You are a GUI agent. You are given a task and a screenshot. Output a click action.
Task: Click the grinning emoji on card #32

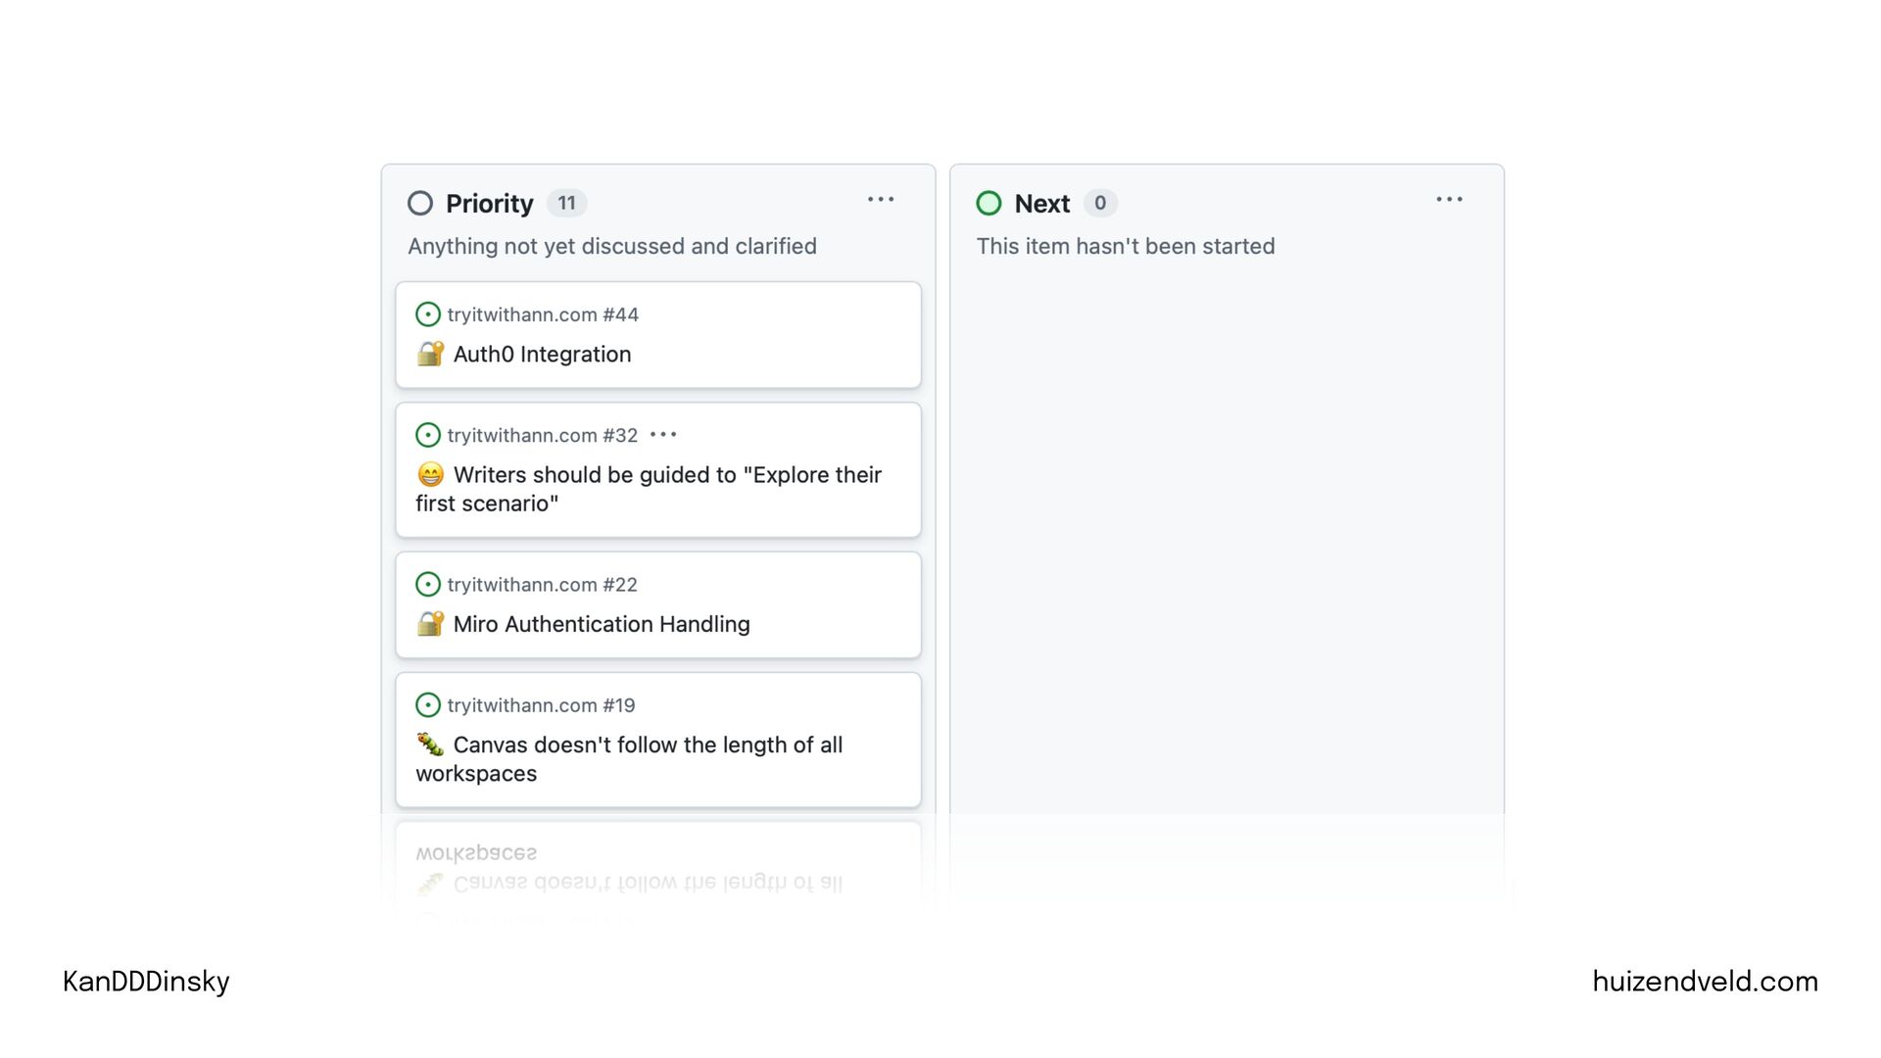pos(430,475)
